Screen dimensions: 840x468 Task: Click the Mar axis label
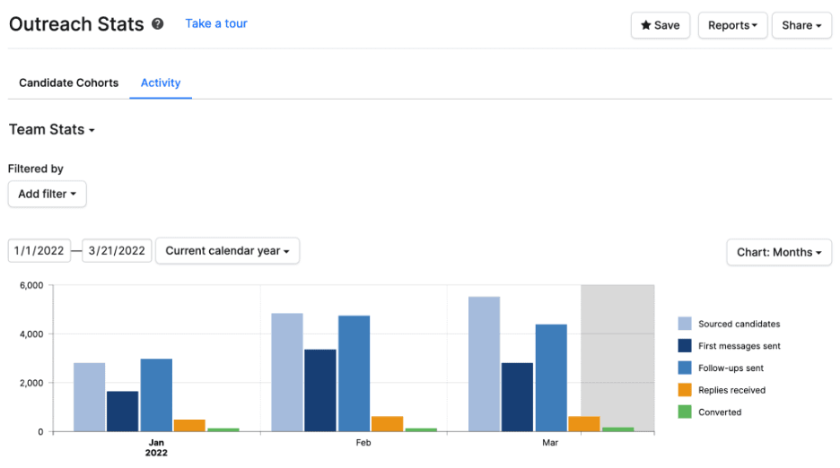[x=550, y=443]
